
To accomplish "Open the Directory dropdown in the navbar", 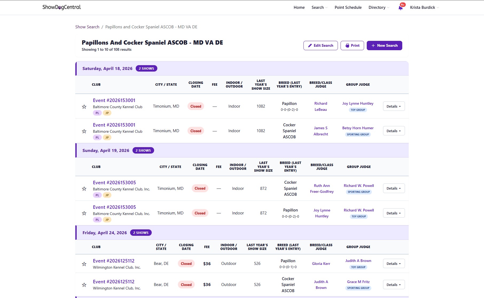I will (378, 7).
